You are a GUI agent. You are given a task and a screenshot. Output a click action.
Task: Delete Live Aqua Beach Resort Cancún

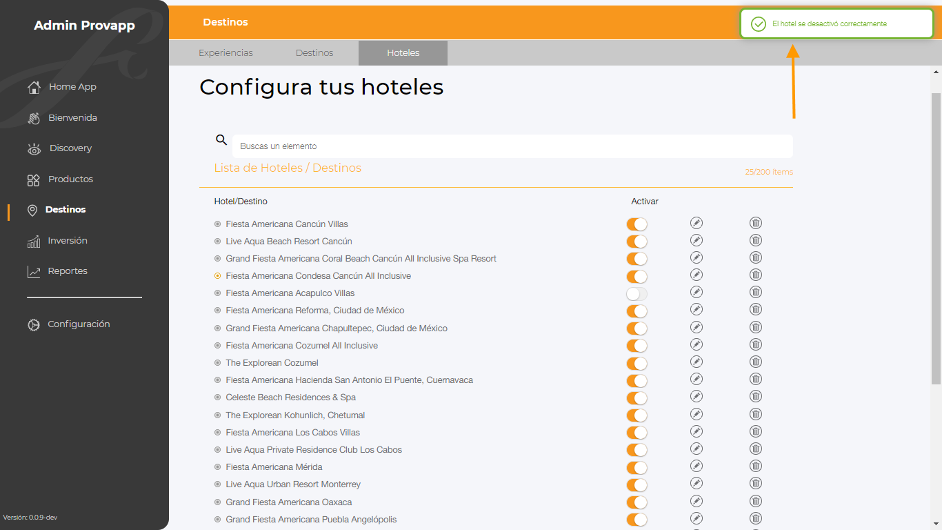pos(756,240)
